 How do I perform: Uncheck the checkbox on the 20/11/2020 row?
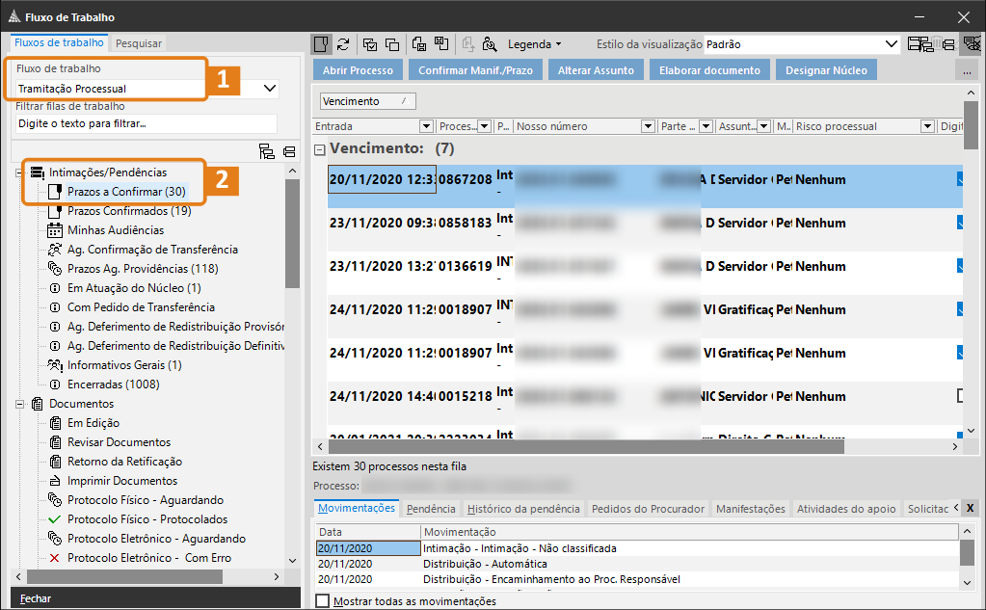[961, 179]
